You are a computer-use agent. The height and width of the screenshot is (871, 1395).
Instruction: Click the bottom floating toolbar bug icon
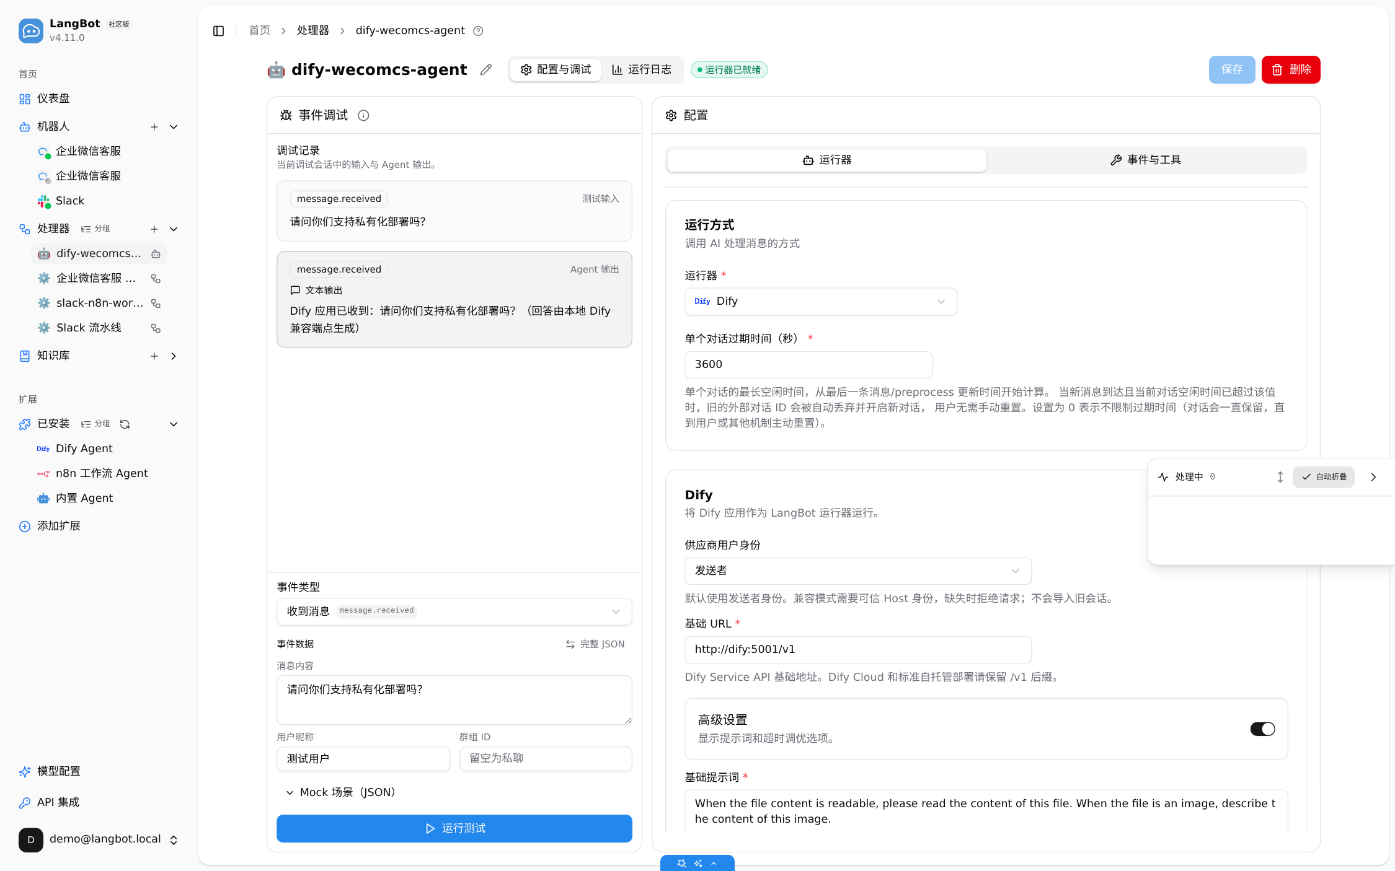[x=682, y=863]
